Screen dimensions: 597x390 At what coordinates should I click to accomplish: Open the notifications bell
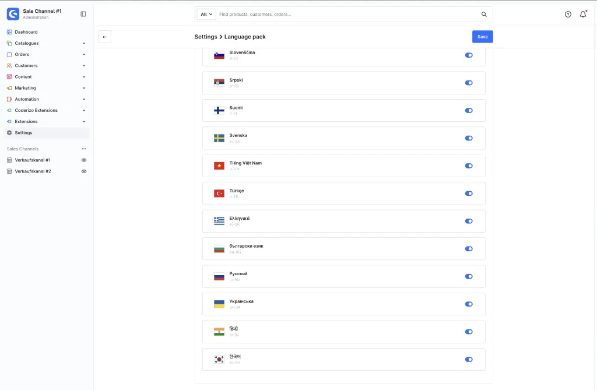(583, 14)
